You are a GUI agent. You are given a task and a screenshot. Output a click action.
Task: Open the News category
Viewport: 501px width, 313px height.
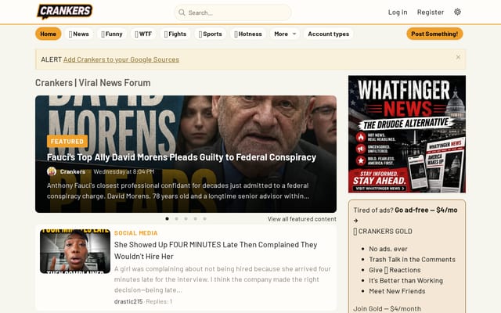79,34
